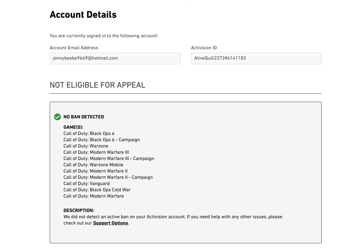
Task: Click the Account Email Address label
Action: [x=74, y=48]
